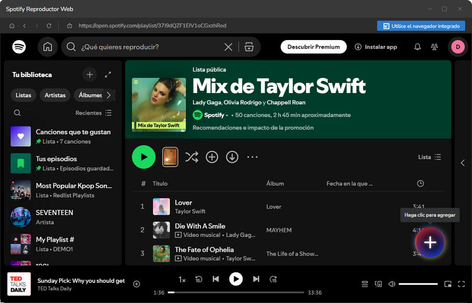The image size is (472, 303).
Task: Click Descubrir Premium button
Action: pos(314,47)
